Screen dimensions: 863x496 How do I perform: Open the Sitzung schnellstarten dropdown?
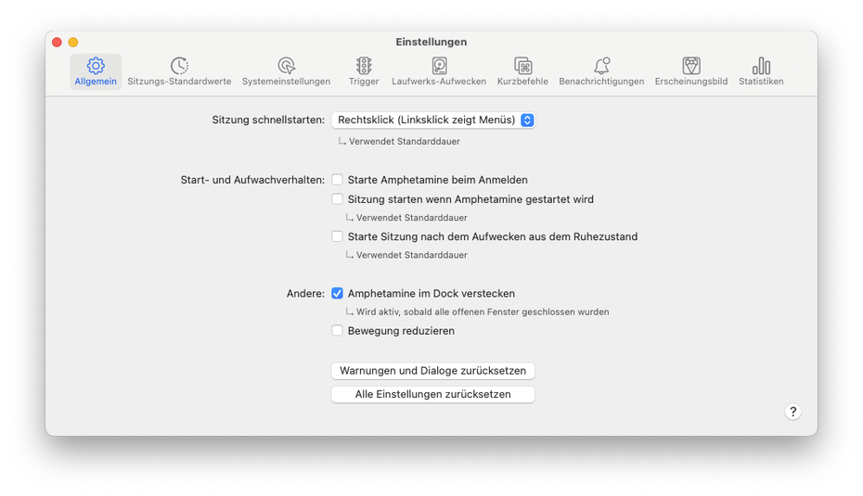pyautogui.click(x=433, y=121)
